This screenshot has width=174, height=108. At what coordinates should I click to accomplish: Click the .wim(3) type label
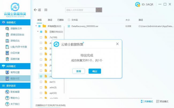click(53, 87)
